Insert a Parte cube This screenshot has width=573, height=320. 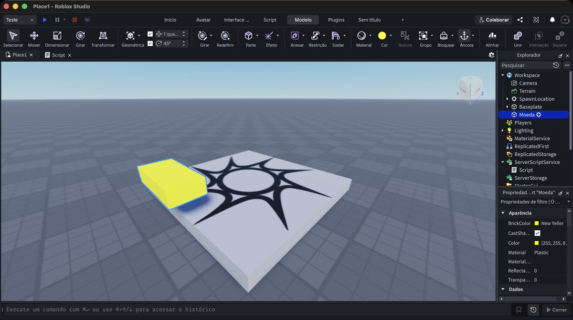point(249,36)
